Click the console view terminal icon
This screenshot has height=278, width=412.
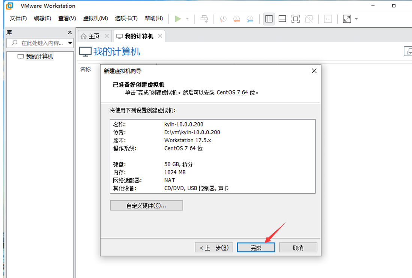click(x=328, y=19)
